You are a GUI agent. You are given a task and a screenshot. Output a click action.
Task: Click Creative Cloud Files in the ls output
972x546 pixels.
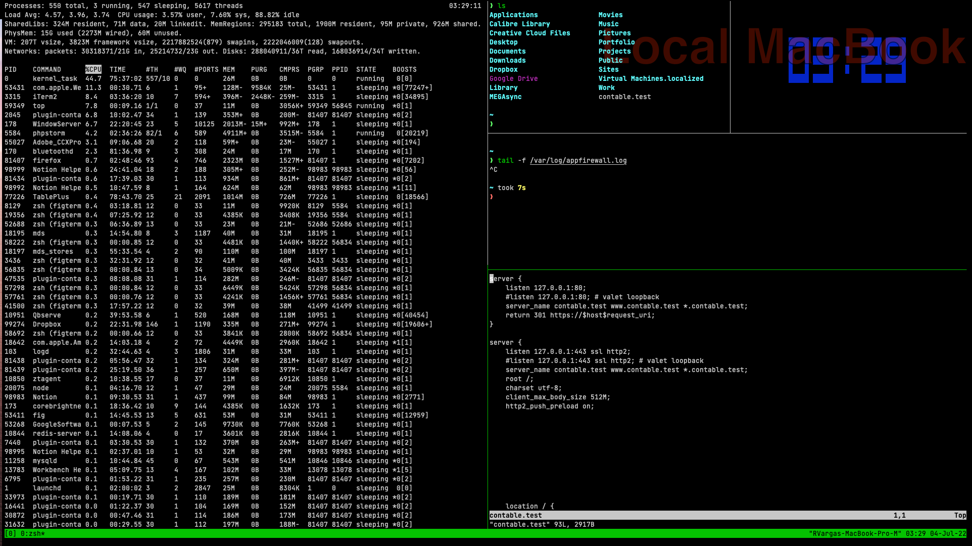(530, 33)
